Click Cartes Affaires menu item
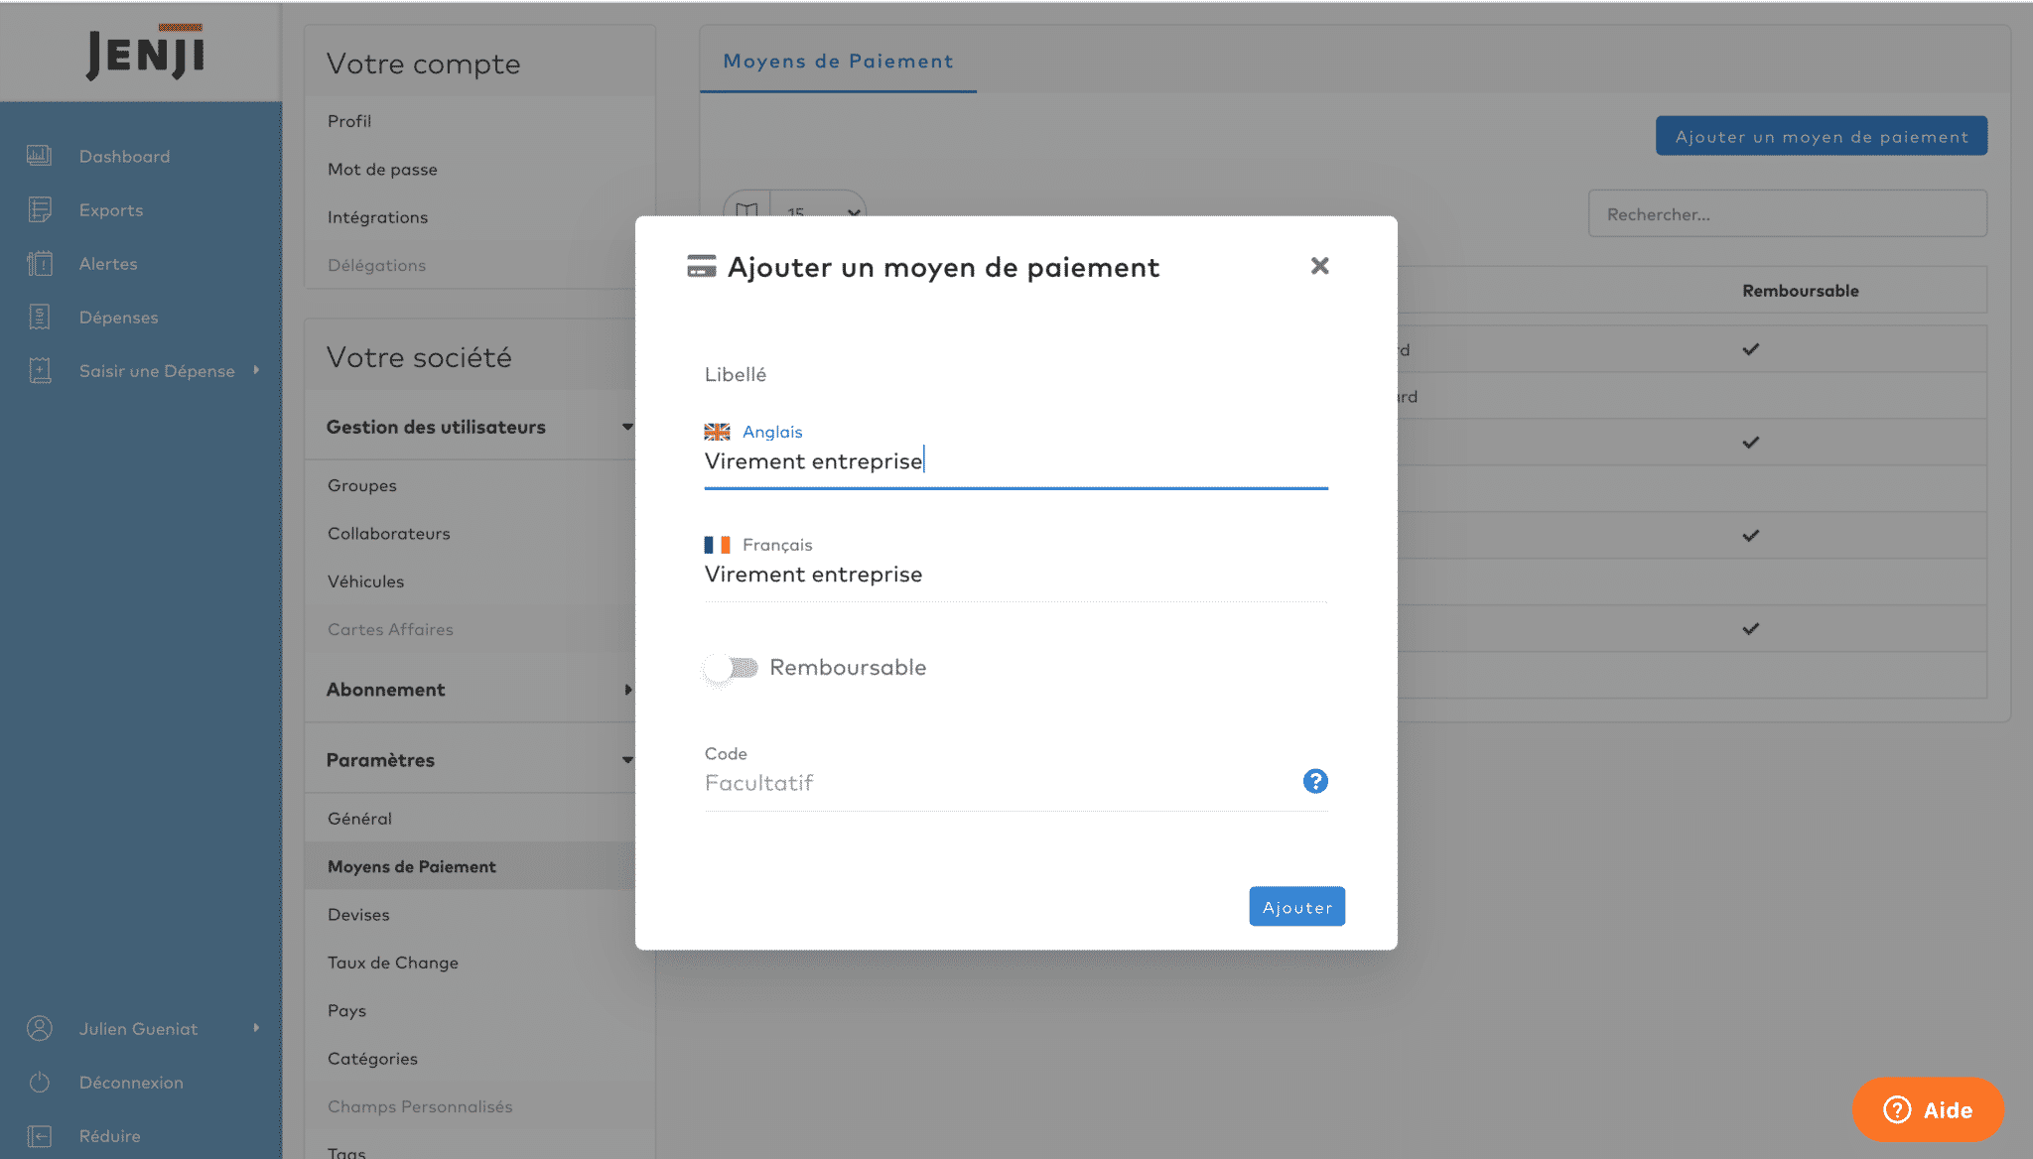The width and height of the screenshot is (2033, 1159). coord(390,629)
